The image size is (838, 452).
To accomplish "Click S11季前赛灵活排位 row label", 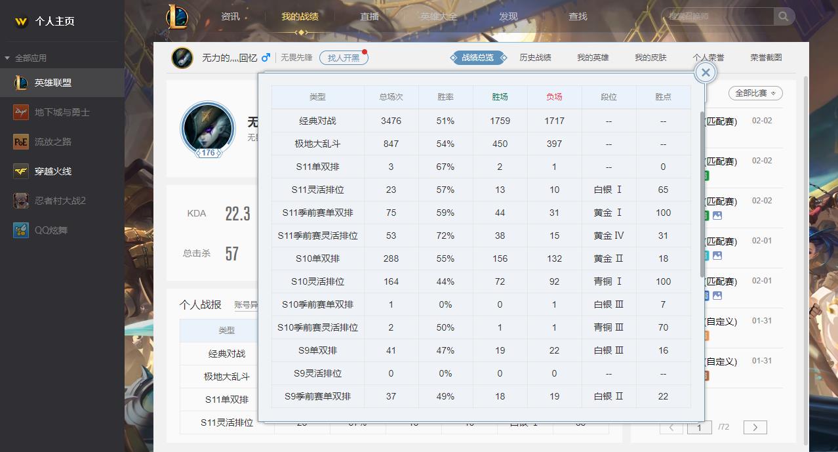I will [x=317, y=236].
